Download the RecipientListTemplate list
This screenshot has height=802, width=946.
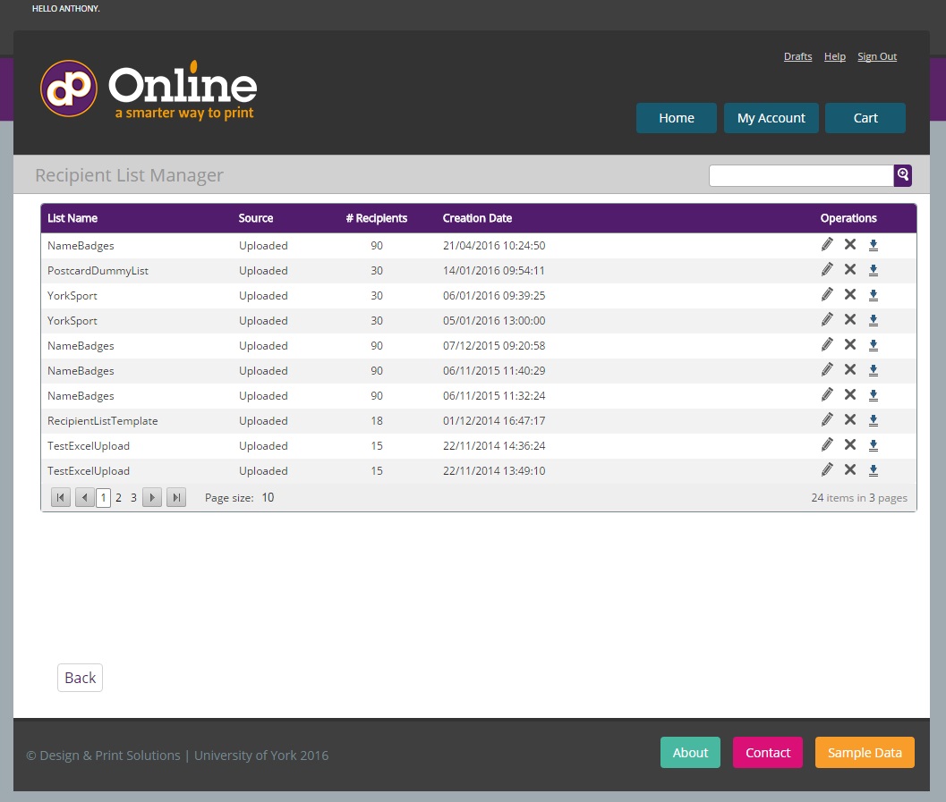click(873, 420)
